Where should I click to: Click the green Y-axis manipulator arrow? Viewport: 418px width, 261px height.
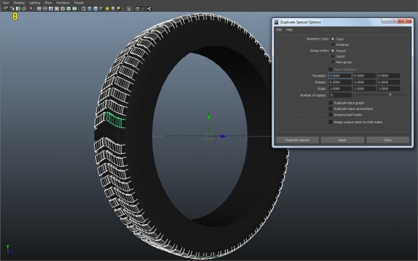[x=209, y=116]
